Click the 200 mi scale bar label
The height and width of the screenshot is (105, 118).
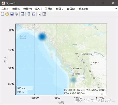click(21, 92)
